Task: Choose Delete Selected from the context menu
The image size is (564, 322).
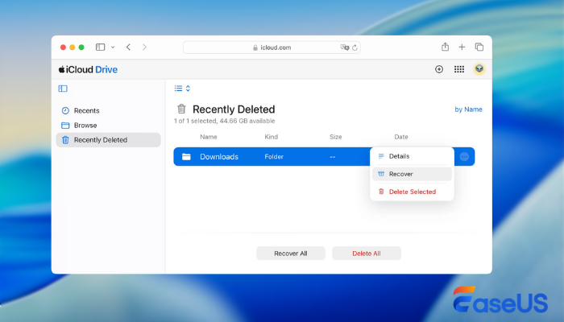Action: (x=412, y=192)
